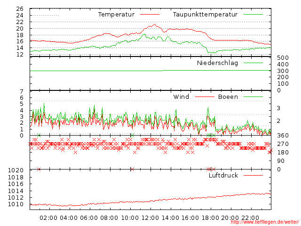Click the 22:00 time axis label
This screenshot has height=226, width=301.
point(250,218)
